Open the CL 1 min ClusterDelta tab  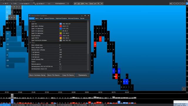pos(80,105)
